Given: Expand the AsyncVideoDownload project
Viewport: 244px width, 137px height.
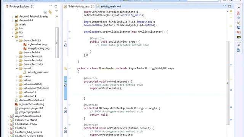Looking at the screenshot, I should pyautogui.click(x=8, y=116).
